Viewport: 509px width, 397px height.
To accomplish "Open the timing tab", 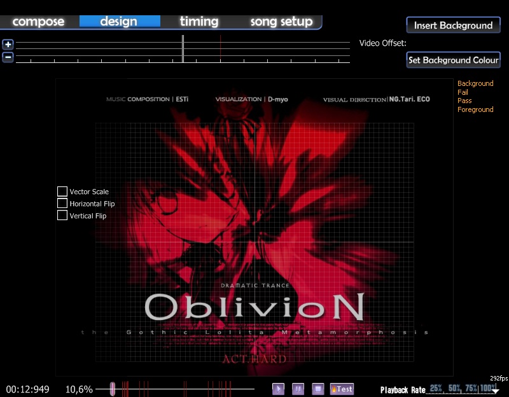I will click(199, 22).
